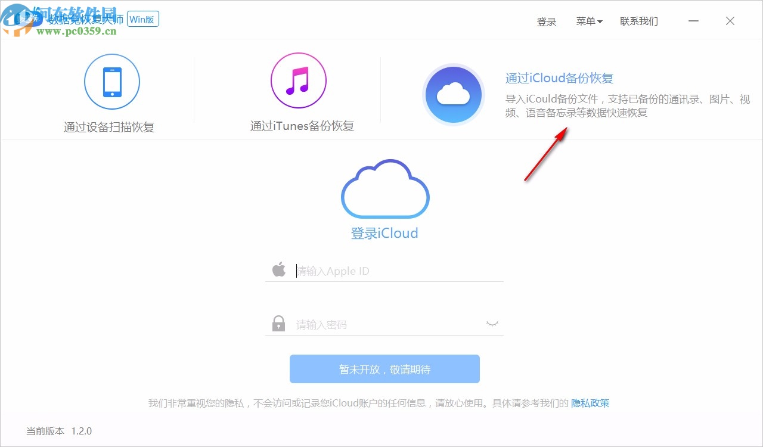The height and width of the screenshot is (447, 763).
Task: Select the 通过设备扫描恢复 recovery mode
Action: 112,126
